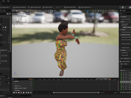Select the viewport select mode cursor icon
The height and width of the screenshot is (98, 131).
tap(83, 11)
